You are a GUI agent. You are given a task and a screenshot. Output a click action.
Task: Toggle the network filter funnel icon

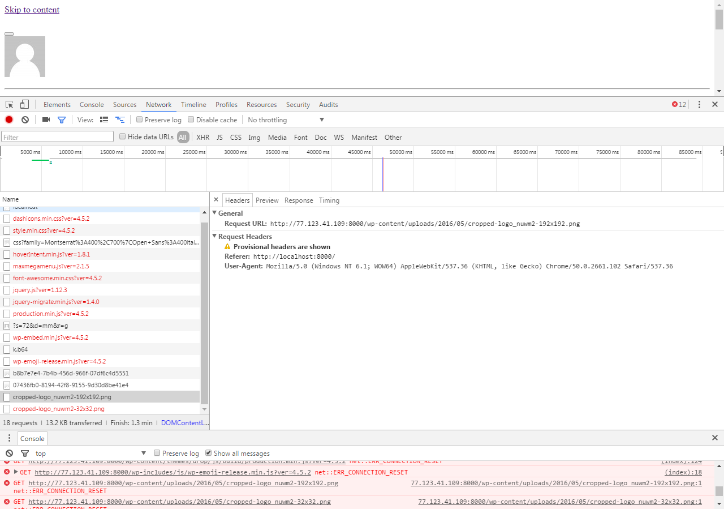[x=62, y=119]
